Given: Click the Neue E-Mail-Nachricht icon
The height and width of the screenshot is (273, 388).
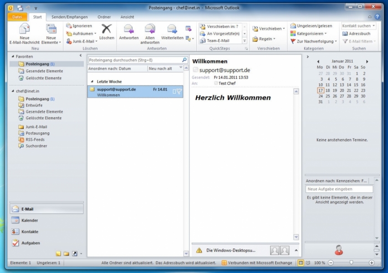Looking at the screenshot, I should pos(24,30).
